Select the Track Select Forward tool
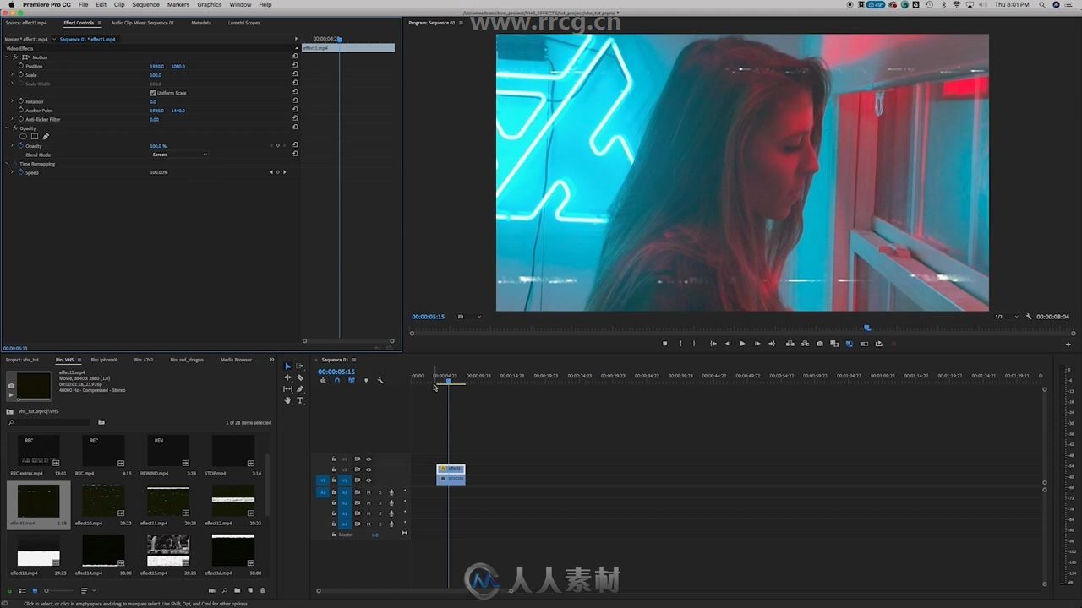This screenshot has width=1082, height=608. pyautogui.click(x=299, y=366)
